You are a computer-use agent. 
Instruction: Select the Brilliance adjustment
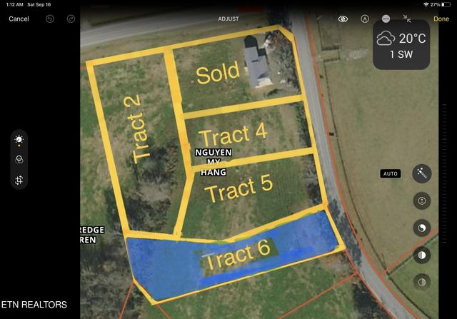[422, 228]
